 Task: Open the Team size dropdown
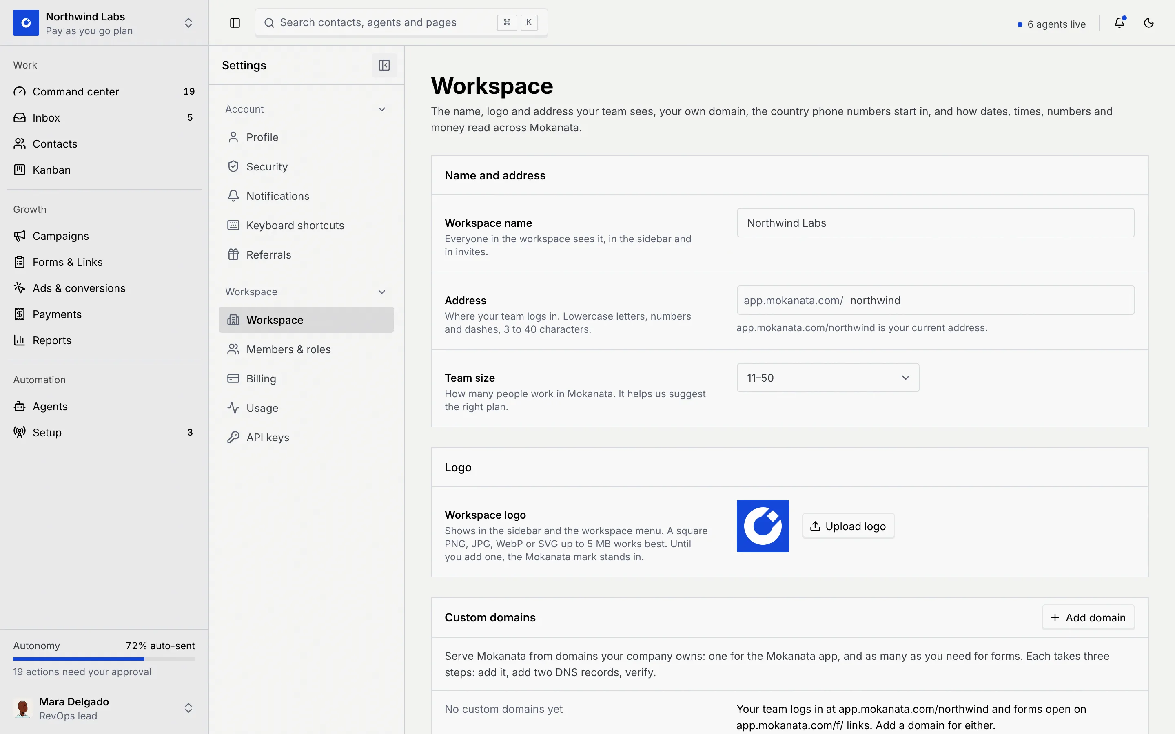click(828, 378)
